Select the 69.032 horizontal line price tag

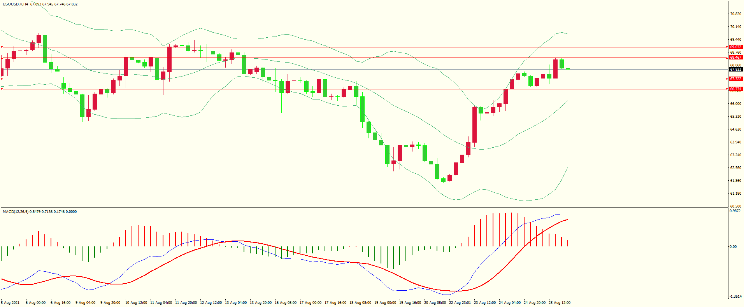[x=735, y=47]
